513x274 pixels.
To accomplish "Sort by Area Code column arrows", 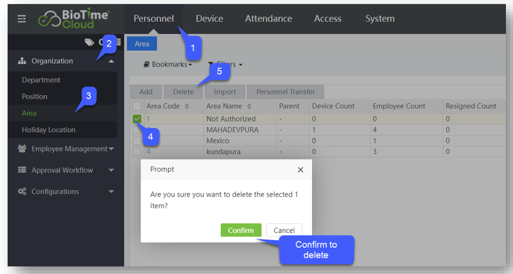I will (187, 106).
